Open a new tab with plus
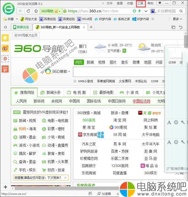Viewport: 188px width, 197px height. click(91, 27)
